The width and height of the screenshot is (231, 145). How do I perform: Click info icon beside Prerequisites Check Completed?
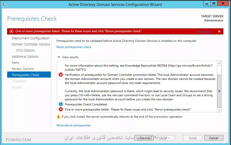point(61,104)
